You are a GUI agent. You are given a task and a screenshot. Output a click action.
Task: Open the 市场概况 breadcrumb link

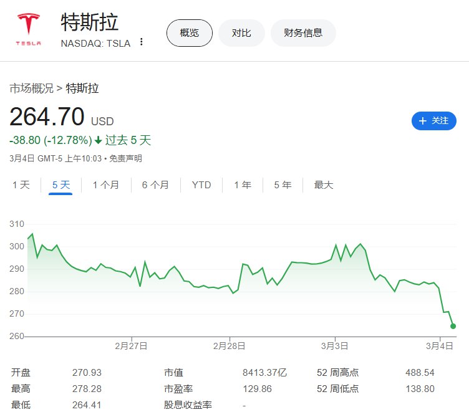[31, 89]
